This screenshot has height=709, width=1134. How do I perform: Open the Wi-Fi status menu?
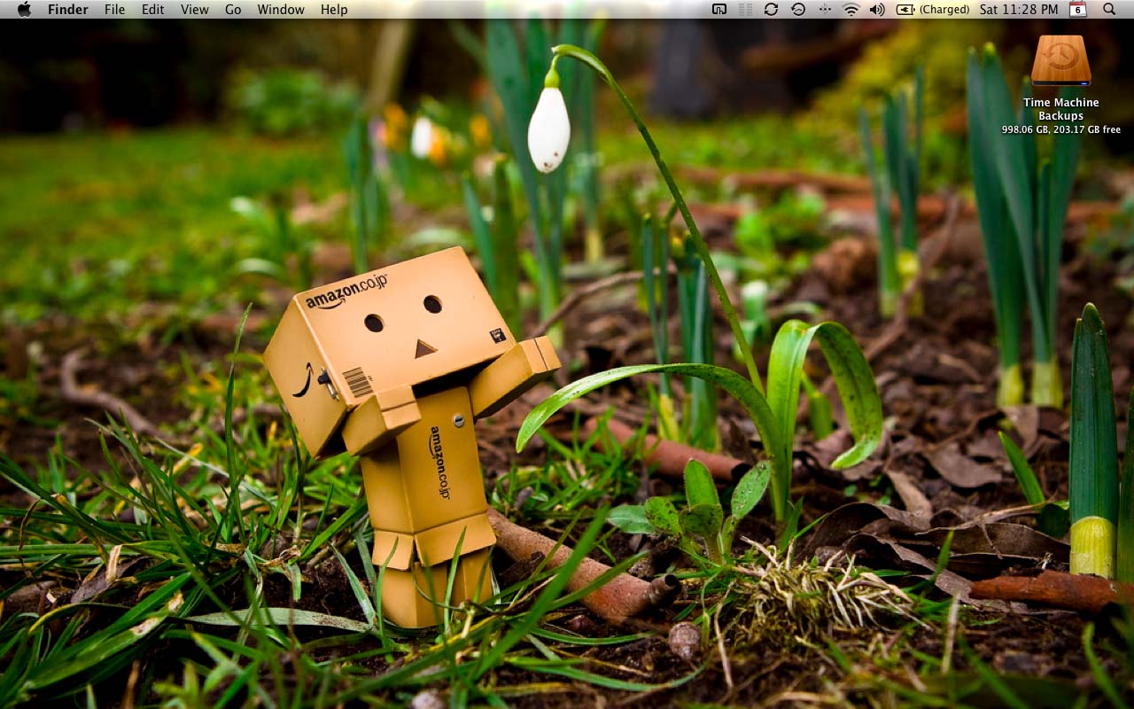pos(850,9)
